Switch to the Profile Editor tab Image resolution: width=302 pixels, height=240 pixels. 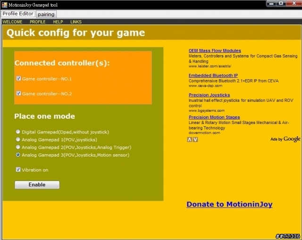click(x=18, y=14)
